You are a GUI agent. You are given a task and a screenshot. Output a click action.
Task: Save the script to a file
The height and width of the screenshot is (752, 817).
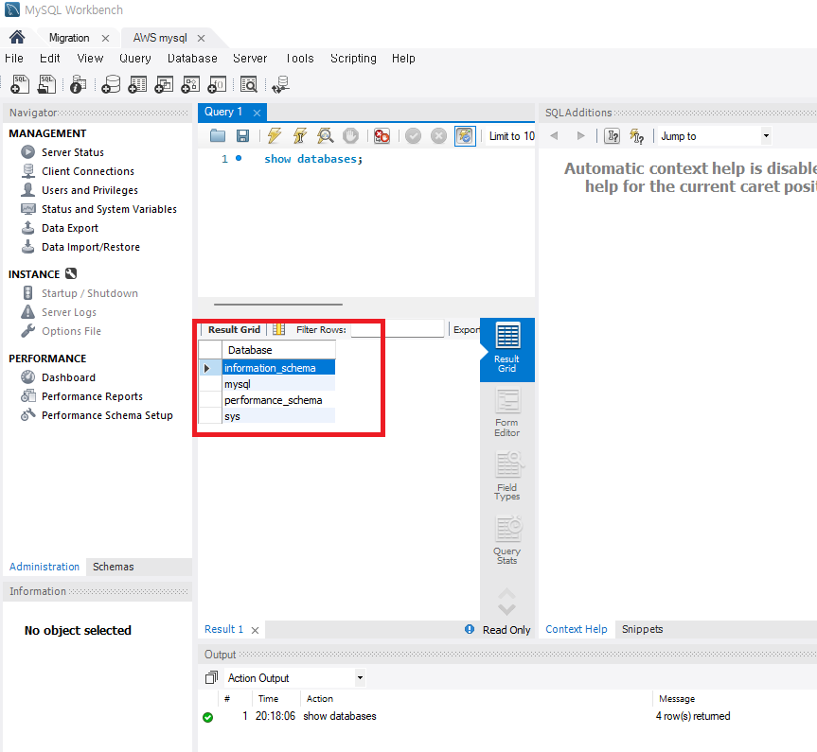point(242,136)
